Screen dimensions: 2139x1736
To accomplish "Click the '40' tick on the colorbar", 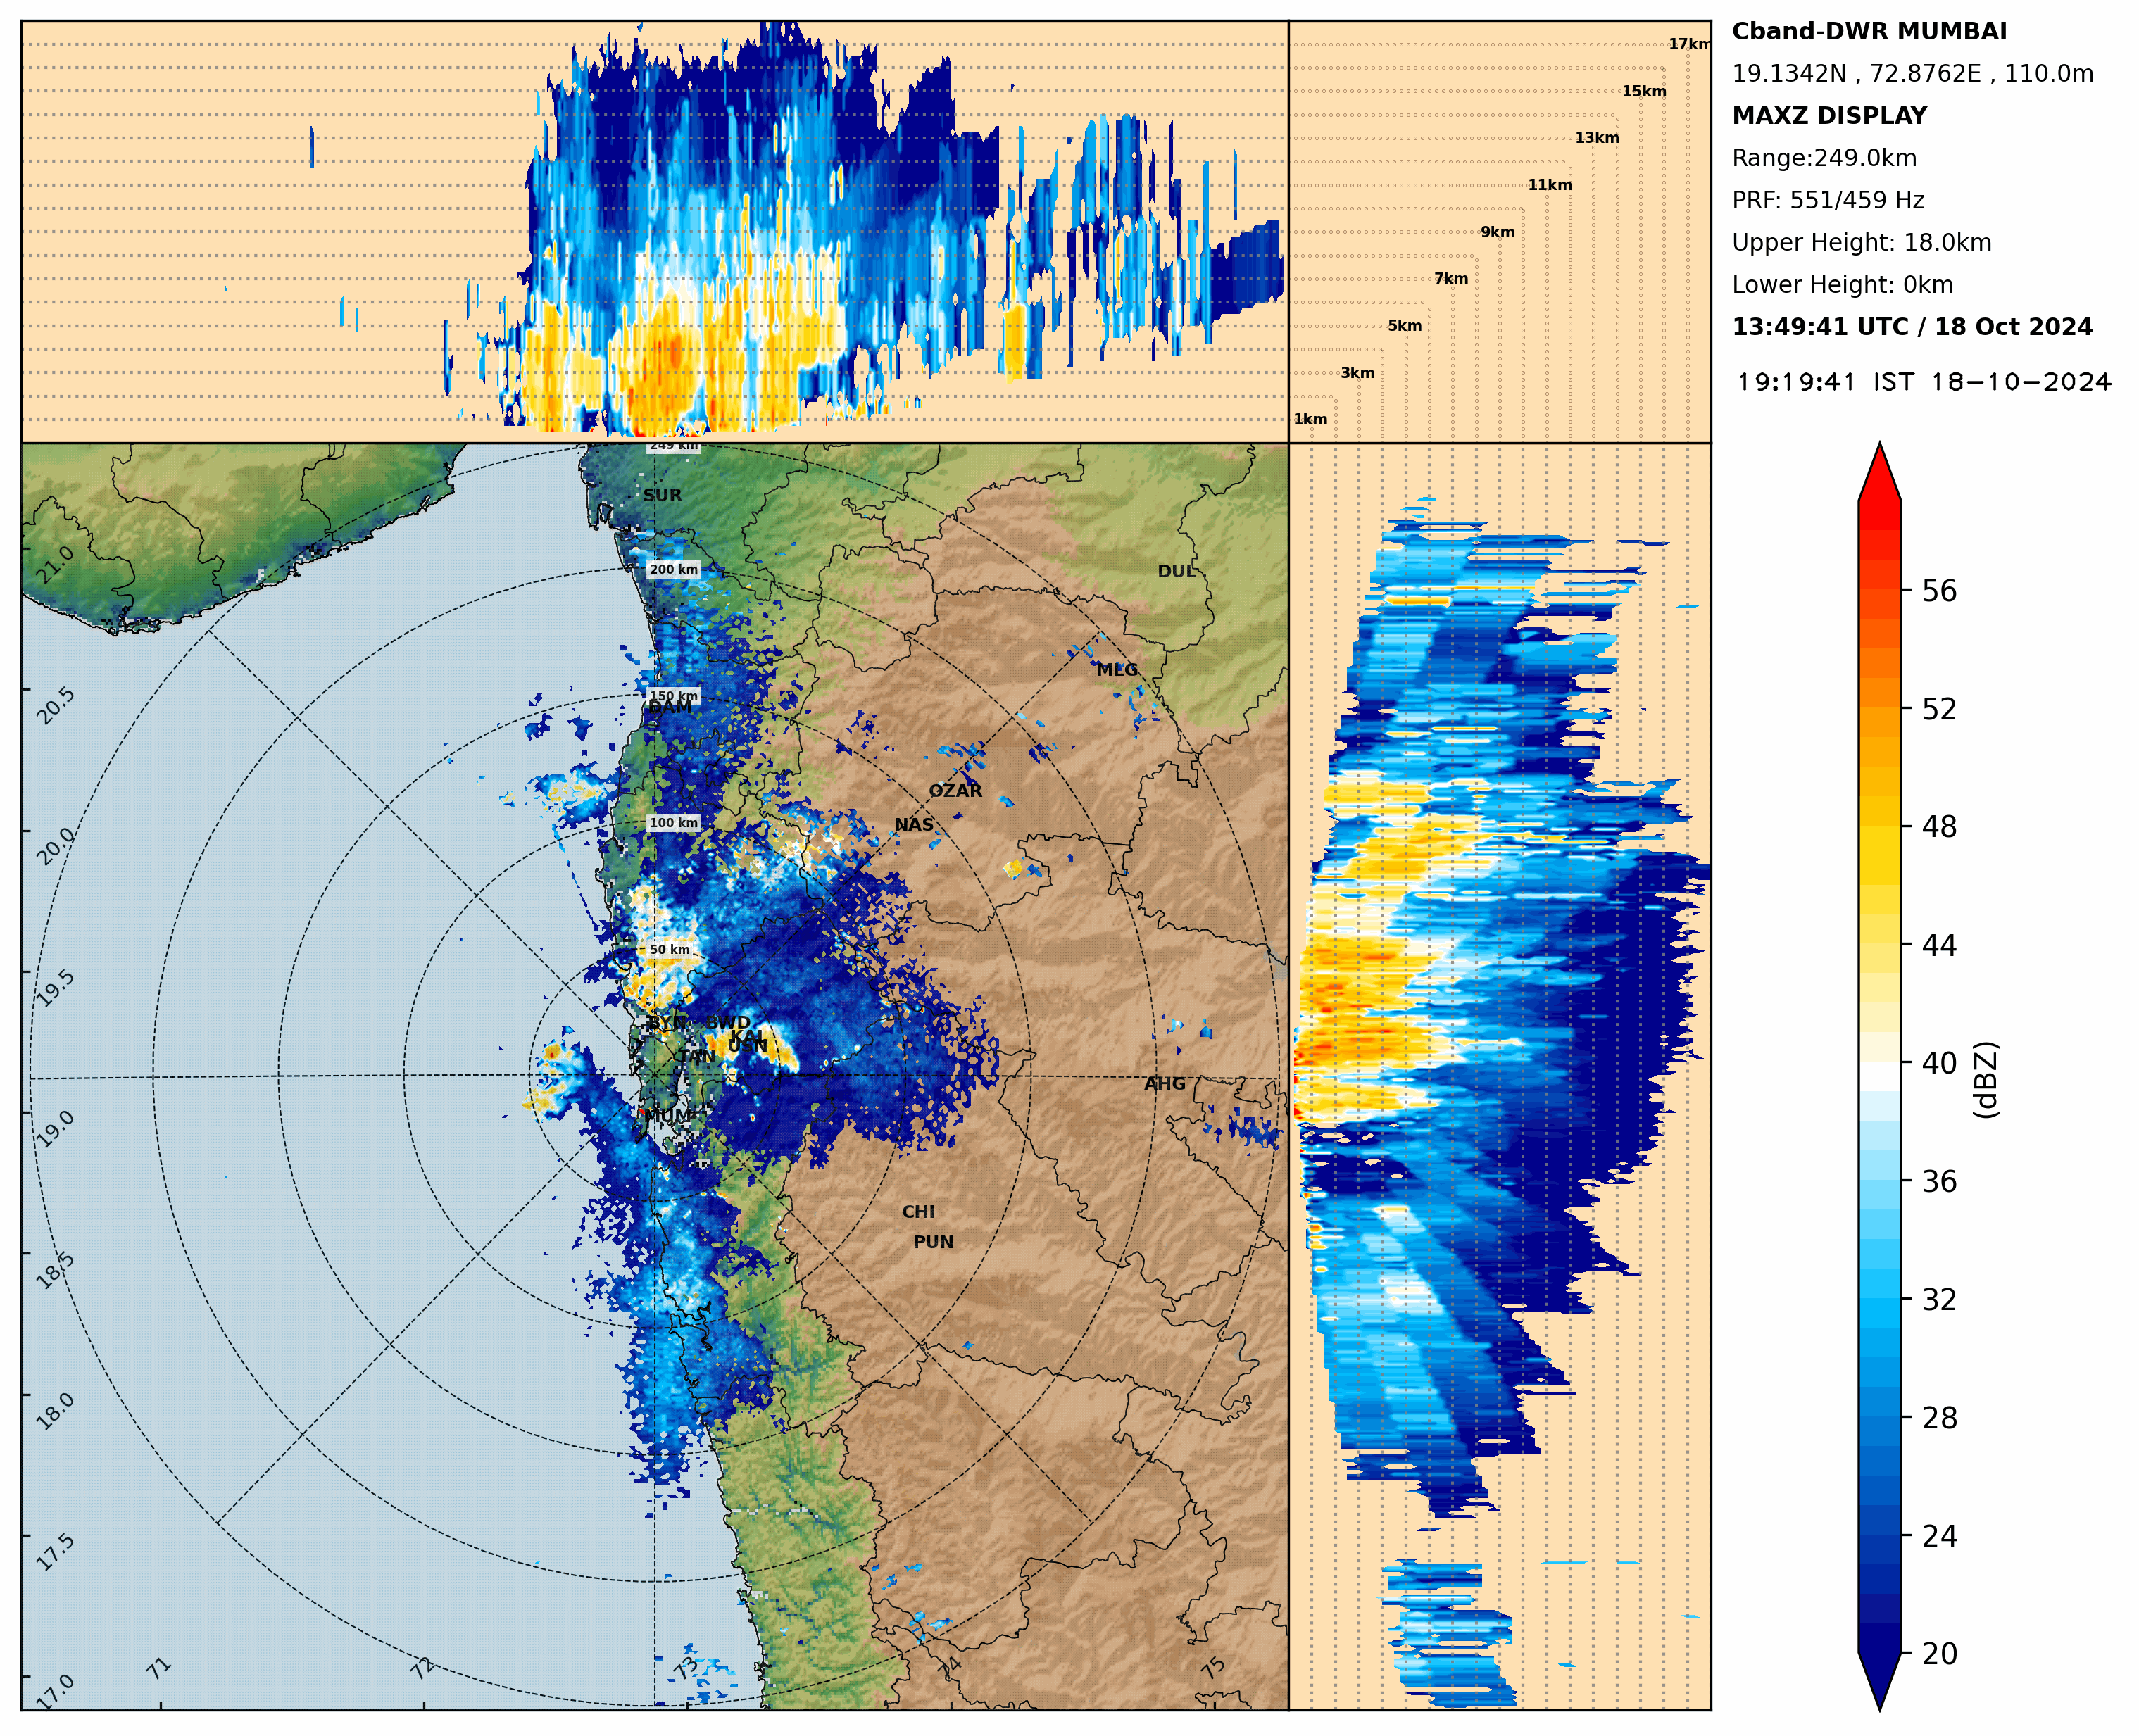I will (1938, 1063).
